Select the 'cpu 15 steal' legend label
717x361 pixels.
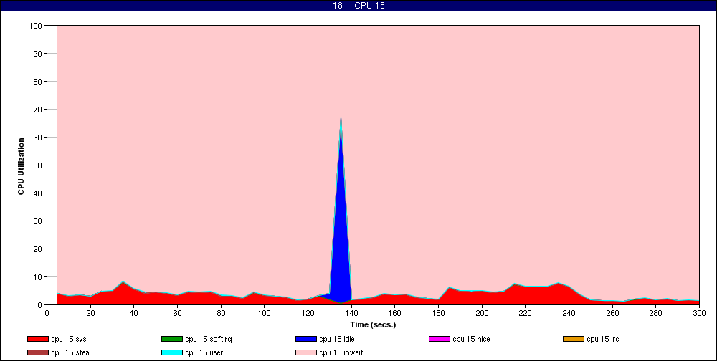point(71,353)
